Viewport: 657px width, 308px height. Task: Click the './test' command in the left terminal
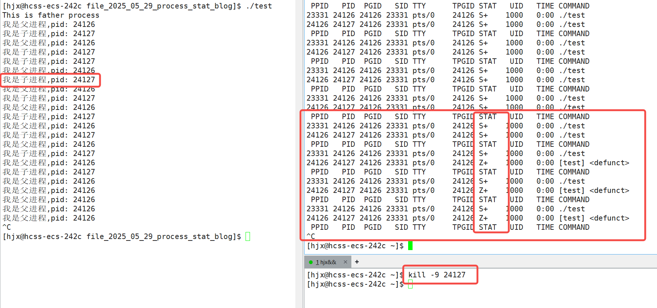(x=259, y=6)
